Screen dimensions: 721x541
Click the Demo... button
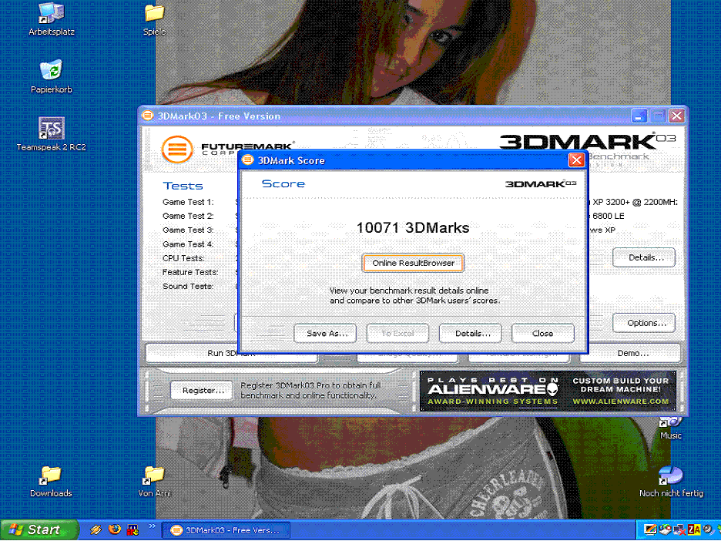tap(630, 353)
